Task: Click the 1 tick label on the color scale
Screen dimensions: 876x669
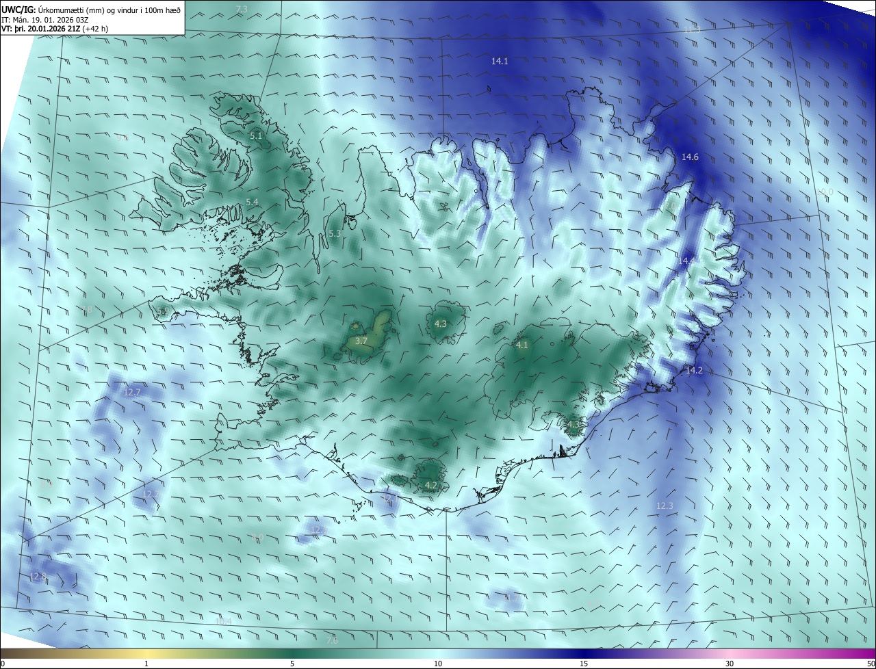Action: pyautogui.click(x=146, y=664)
